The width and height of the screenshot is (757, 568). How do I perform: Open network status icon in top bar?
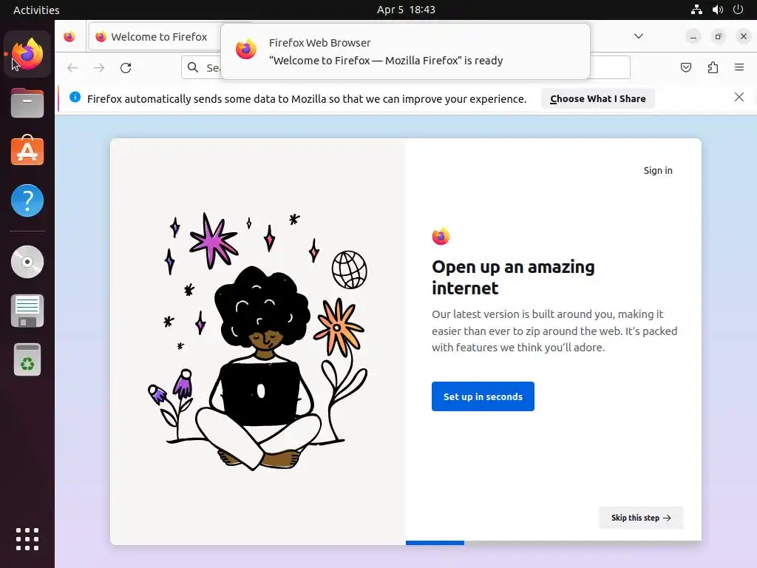696,10
